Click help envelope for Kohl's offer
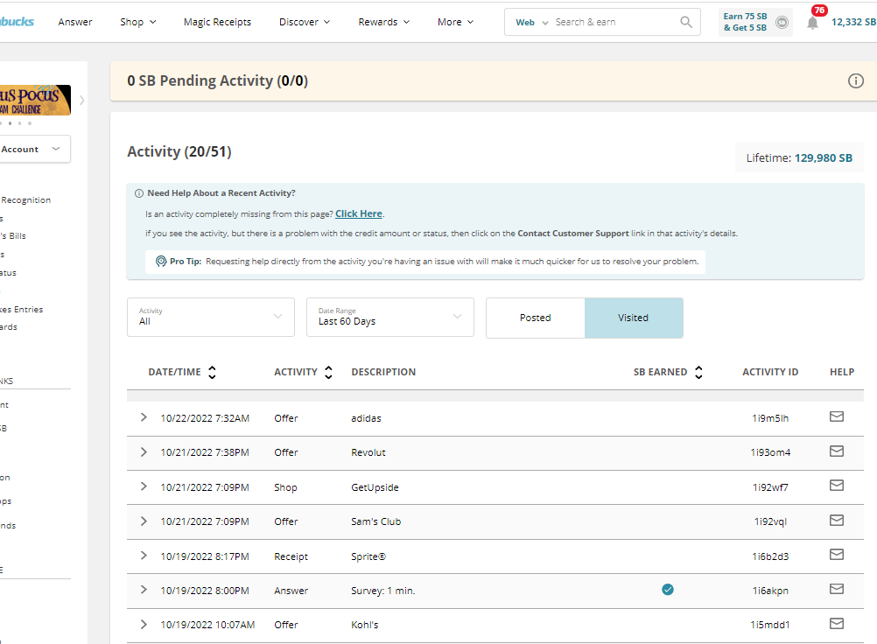 tap(836, 624)
